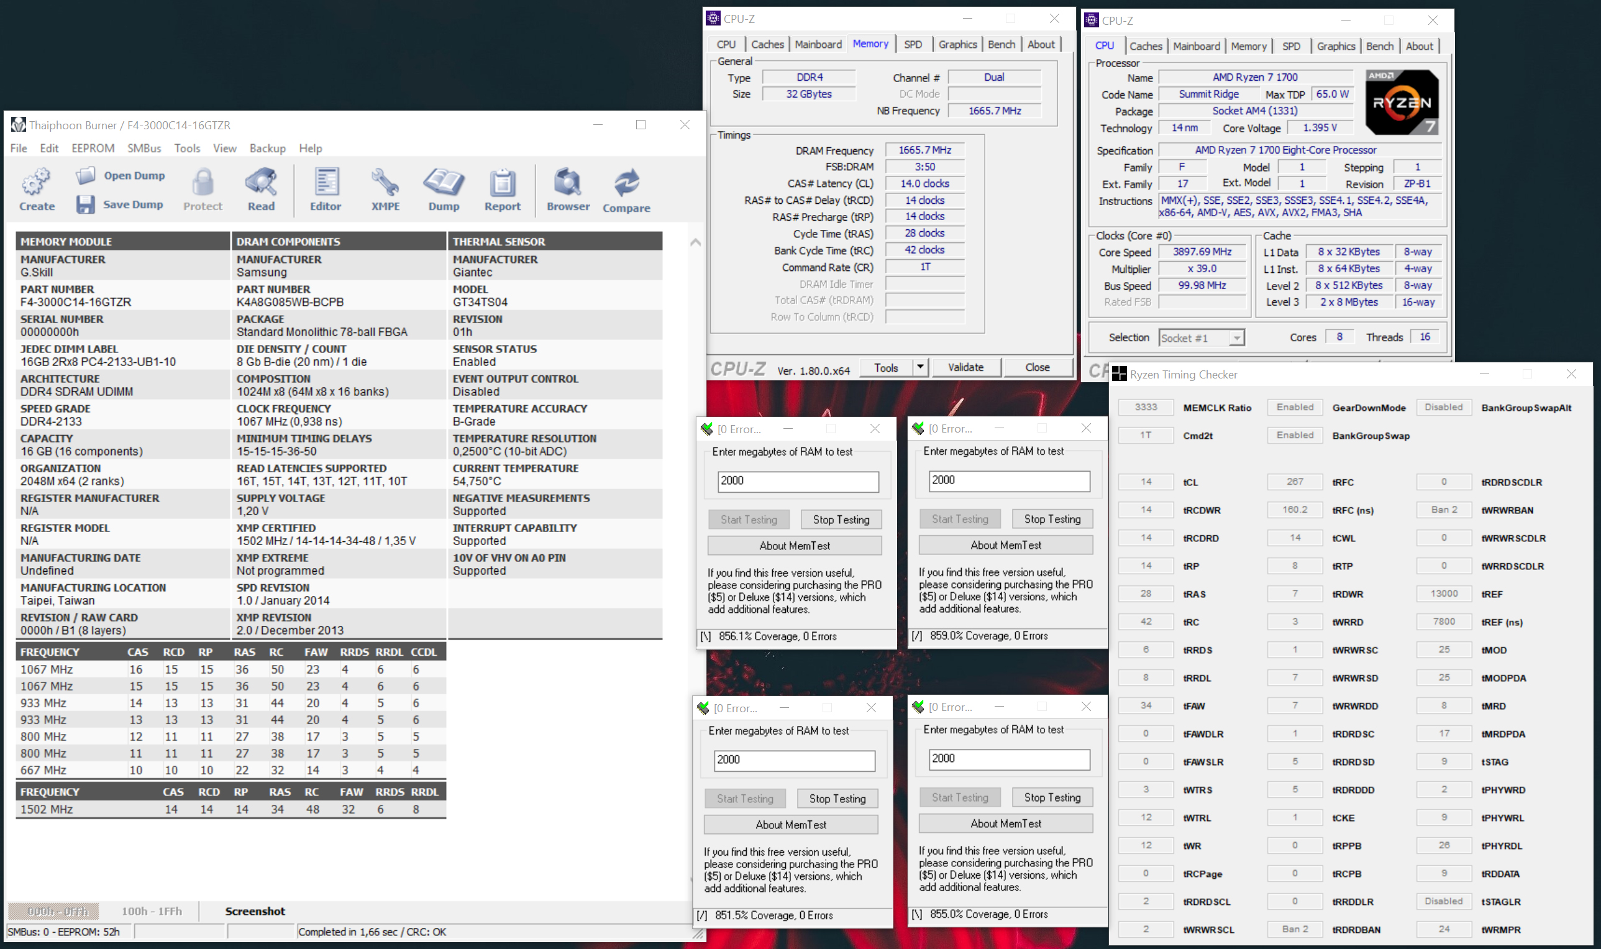Switch to the SPD tab in CPU-Z Memory window

pos(913,44)
